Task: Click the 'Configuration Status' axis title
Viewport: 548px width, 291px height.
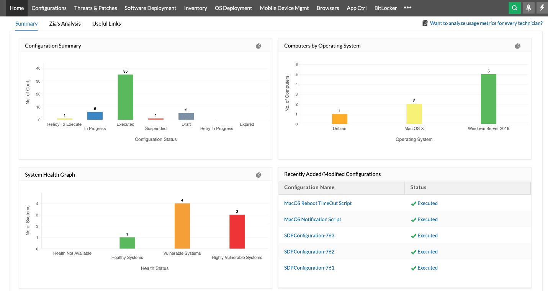Action: click(x=156, y=140)
